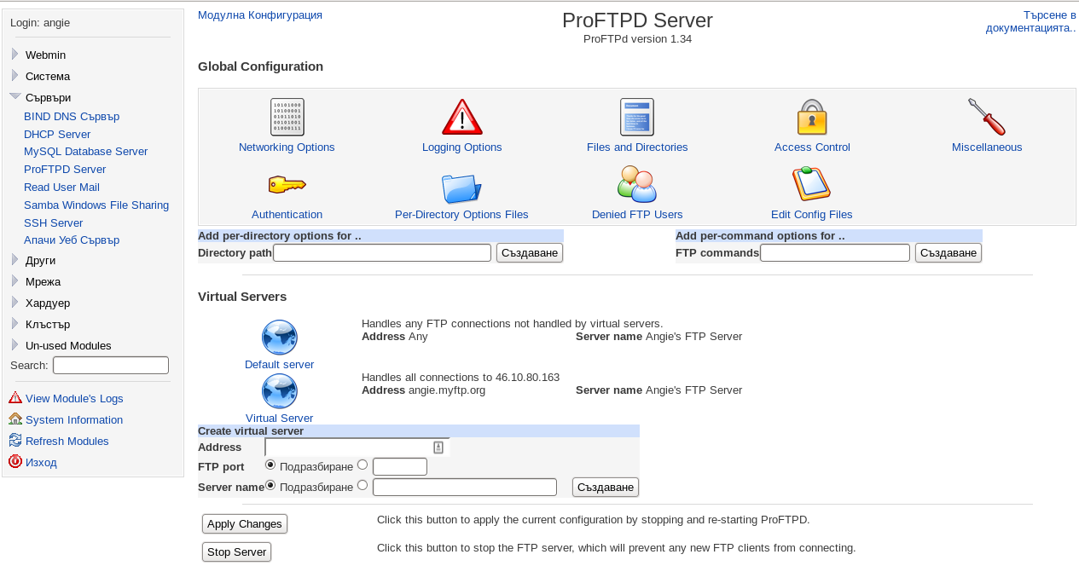Click the Networking Options text link
Viewport: 1079px width, 566px height.
tap(287, 147)
